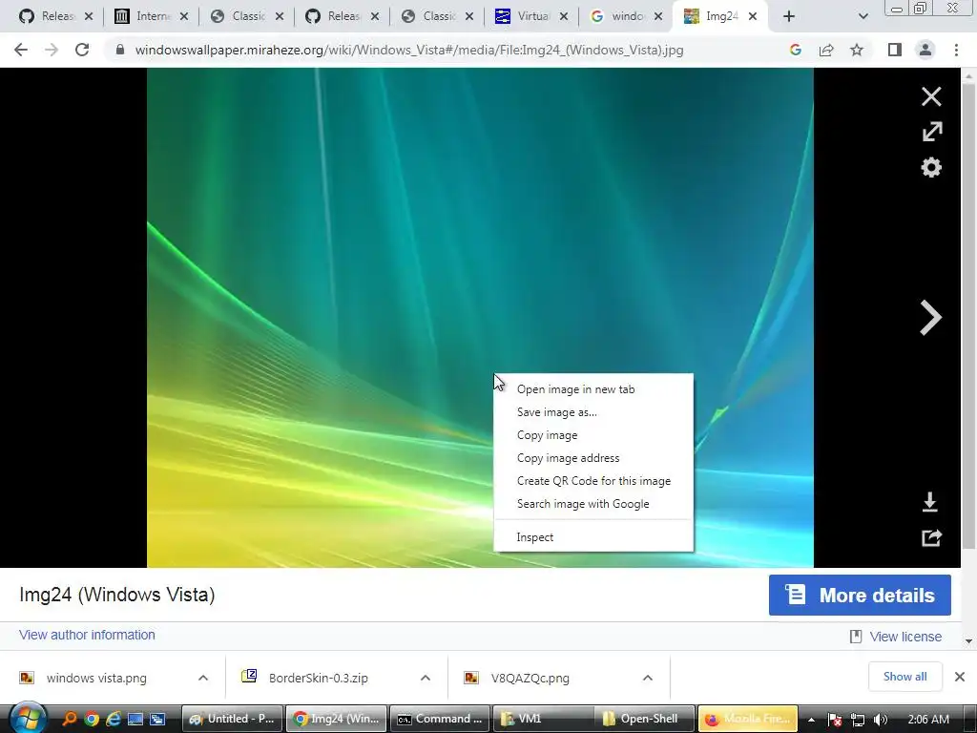Show hidden tray icons arrow
Image resolution: width=977 pixels, height=733 pixels.
[x=811, y=720]
